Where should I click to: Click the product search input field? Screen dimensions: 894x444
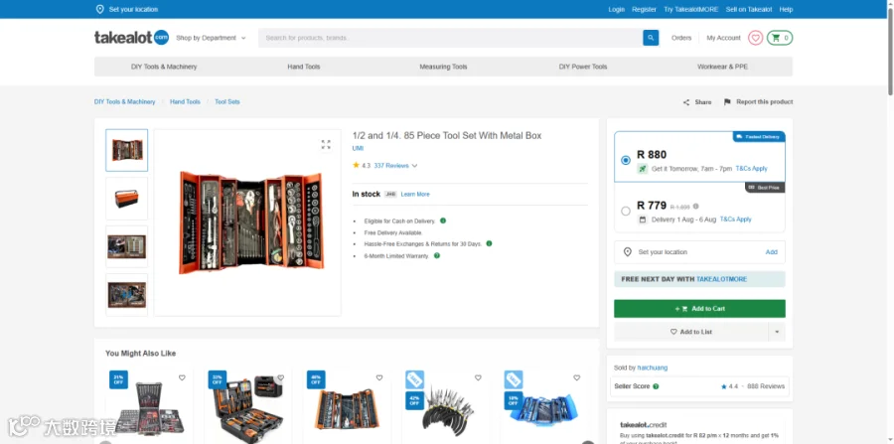pyautogui.click(x=450, y=38)
